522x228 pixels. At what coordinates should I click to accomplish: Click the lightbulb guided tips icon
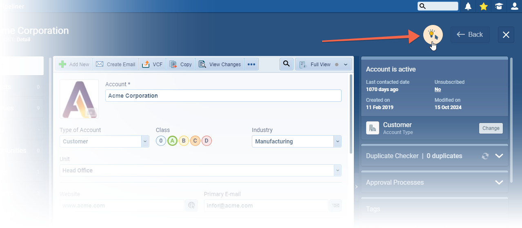433,35
